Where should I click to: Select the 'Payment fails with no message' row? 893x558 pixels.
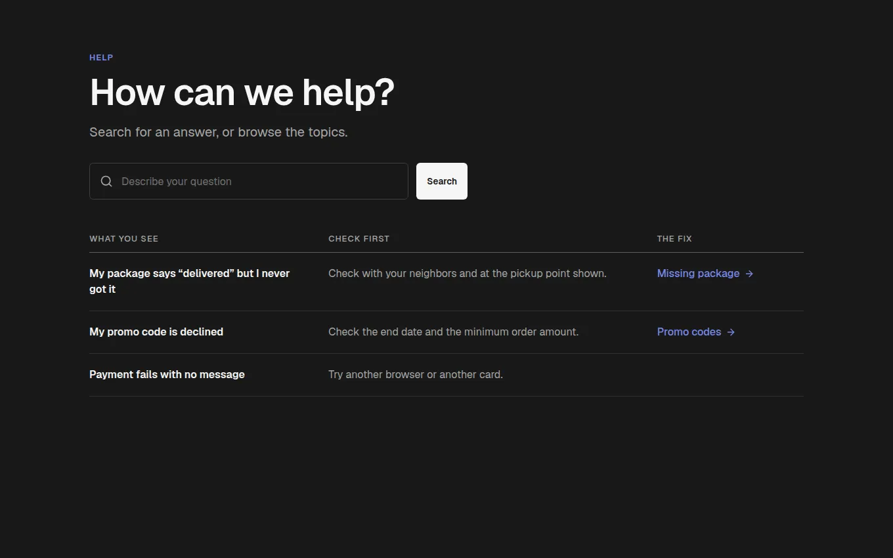point(446,375)
